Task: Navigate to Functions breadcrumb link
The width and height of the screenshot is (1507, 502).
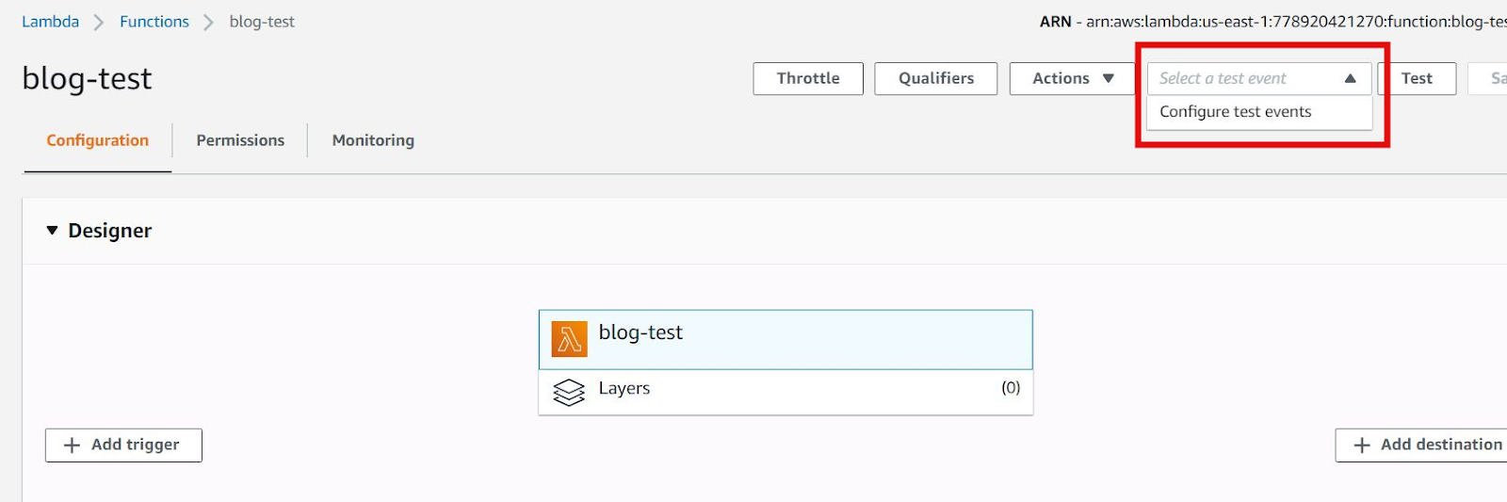Action: (x=154, y=22)
